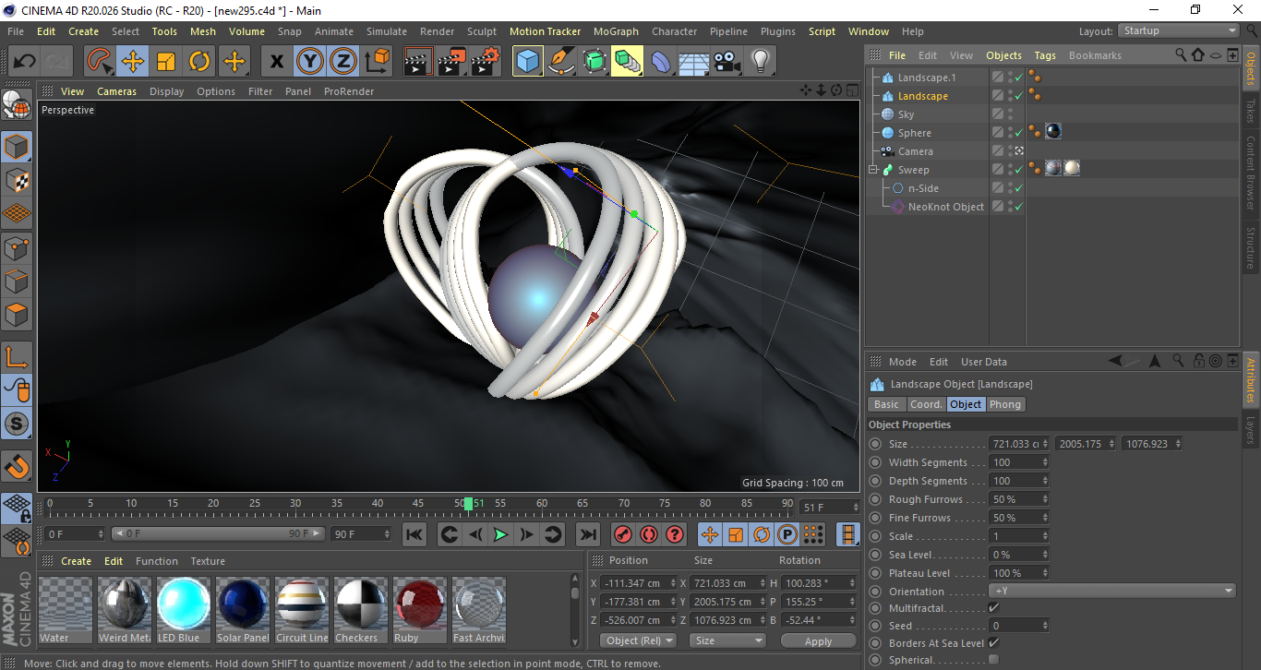Select the Workplane orange grid icon
The image size is (1261, 670).
(x=17, y=213)
